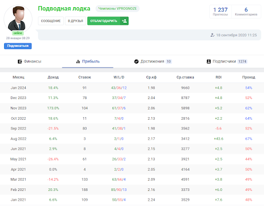This screenshot has height=209, width=264.
Task: Click the -21.5% income value
Action: click(x=53, y=128)
